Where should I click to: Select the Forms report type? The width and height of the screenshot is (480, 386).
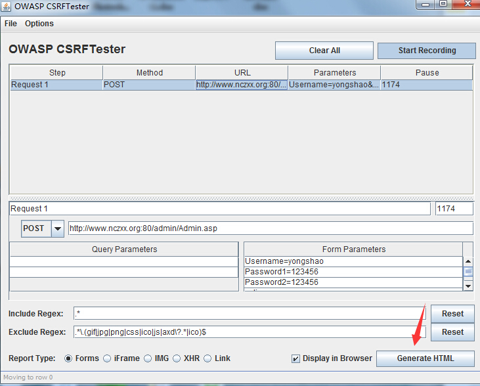(68, 358)
